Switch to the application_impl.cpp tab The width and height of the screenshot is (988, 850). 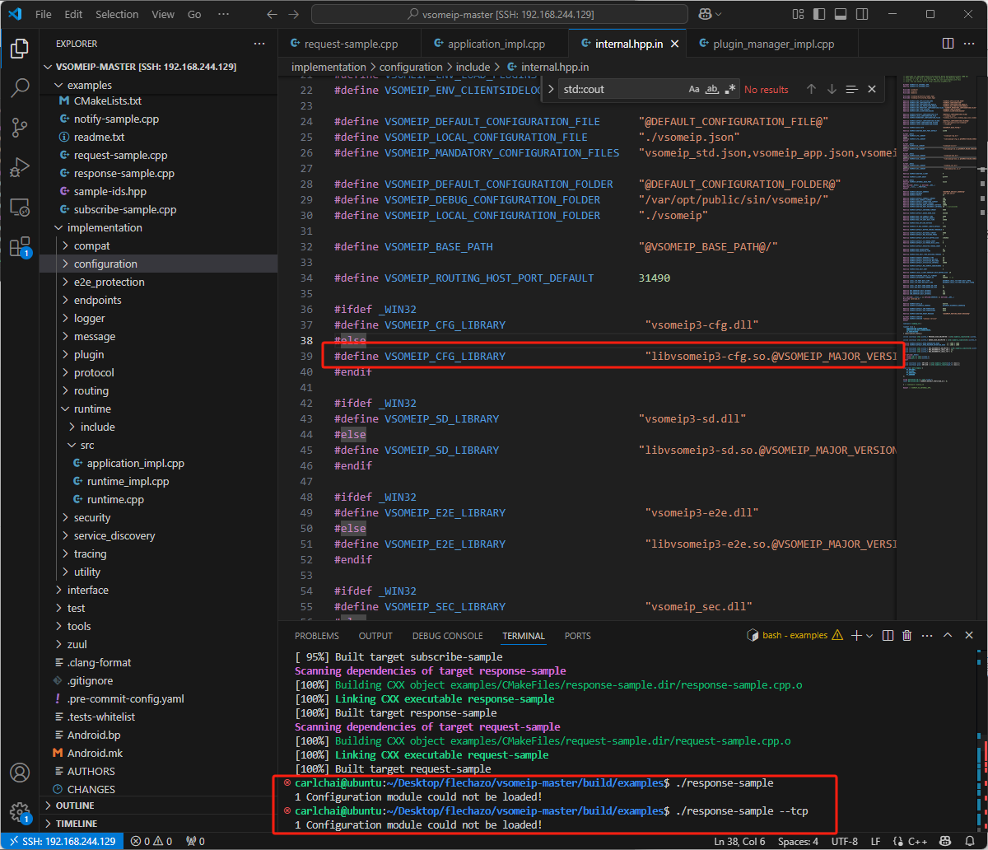tap(495, 44)
